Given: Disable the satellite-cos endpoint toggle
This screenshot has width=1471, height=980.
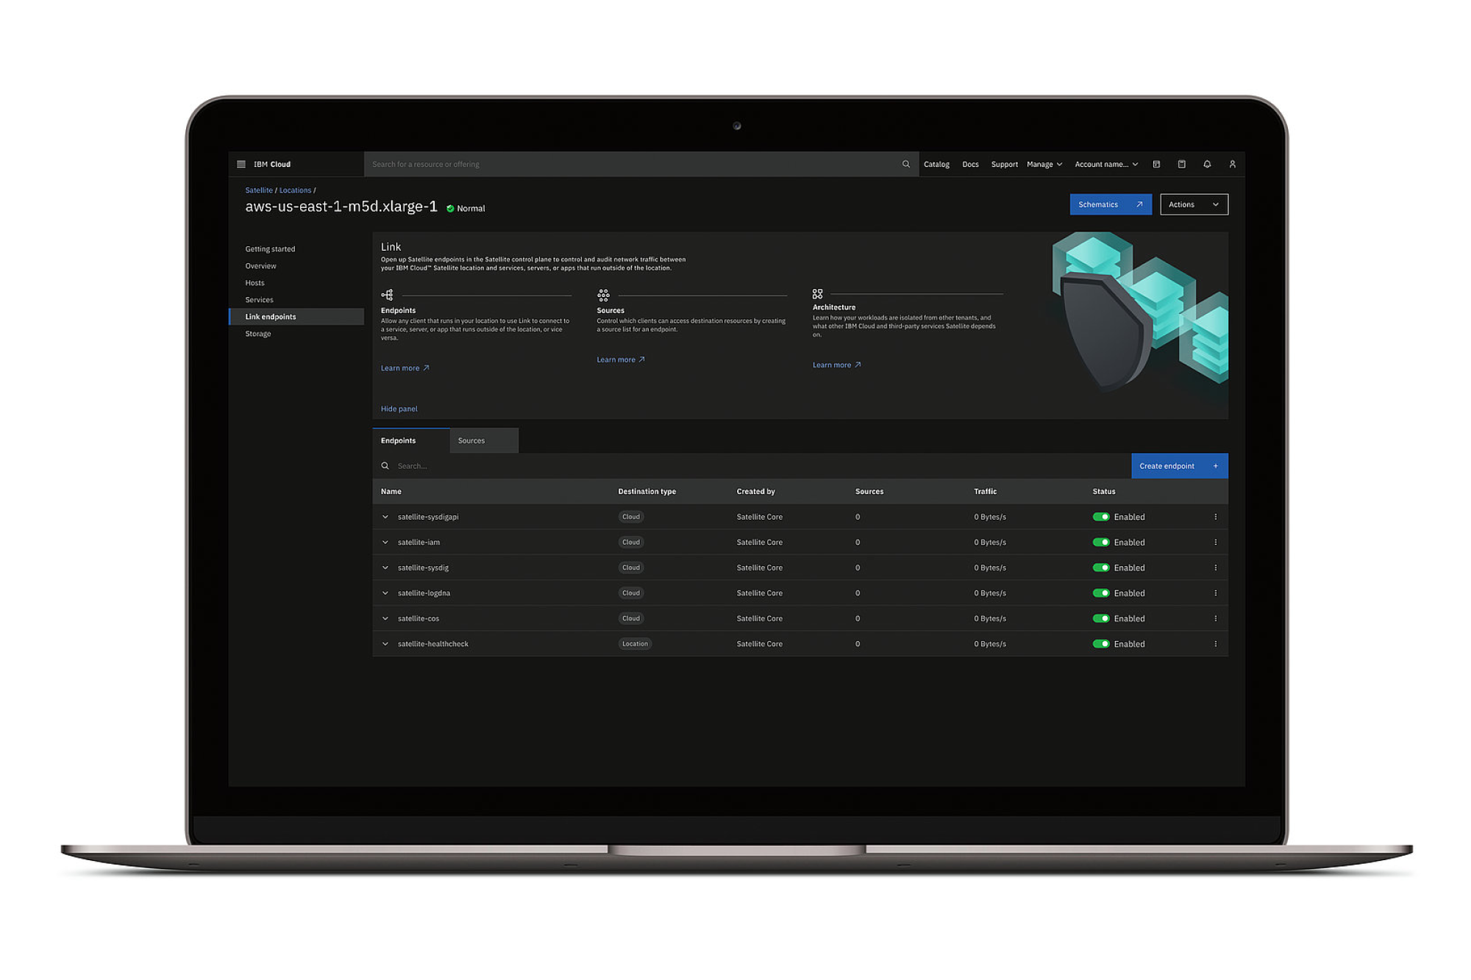Looking at the screenshot, I should point(1101,618).
